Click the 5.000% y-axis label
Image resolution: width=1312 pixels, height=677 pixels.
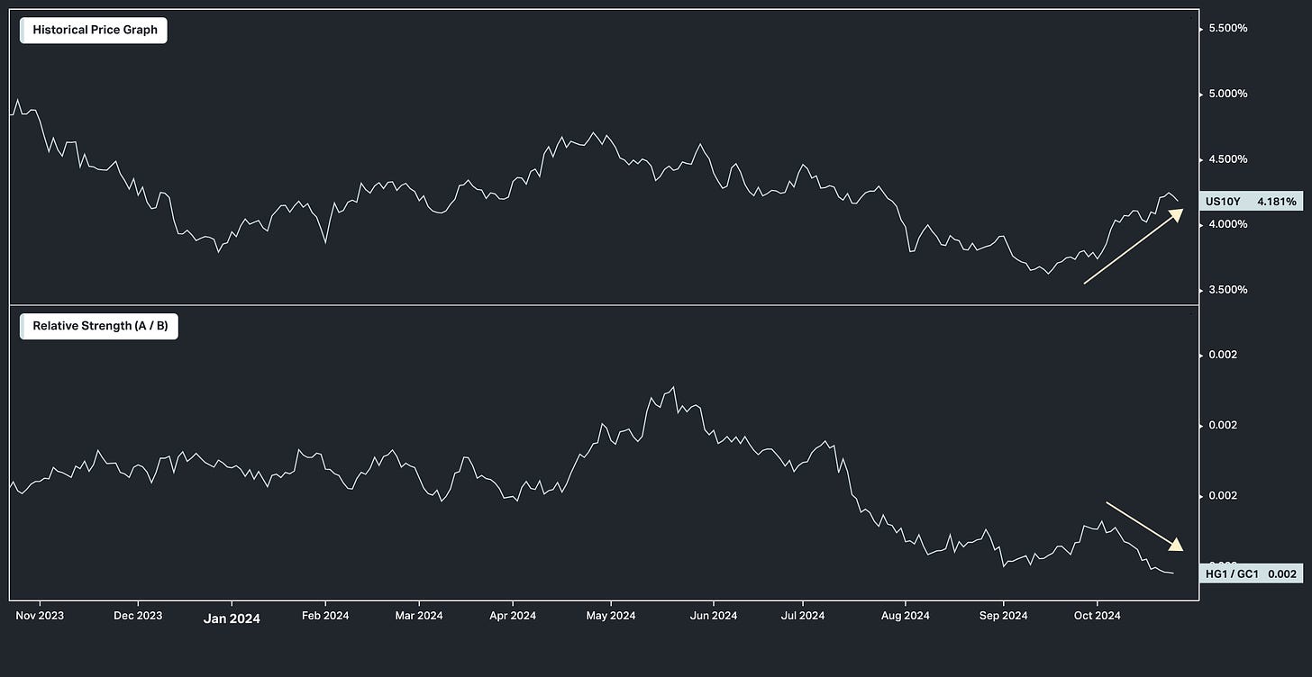tap(1227, 94)
